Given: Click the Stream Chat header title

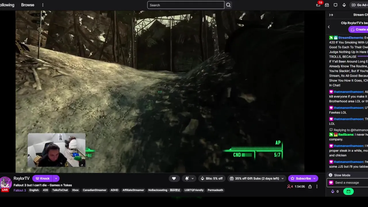Looking at the screenshot, I should (361, 15).
